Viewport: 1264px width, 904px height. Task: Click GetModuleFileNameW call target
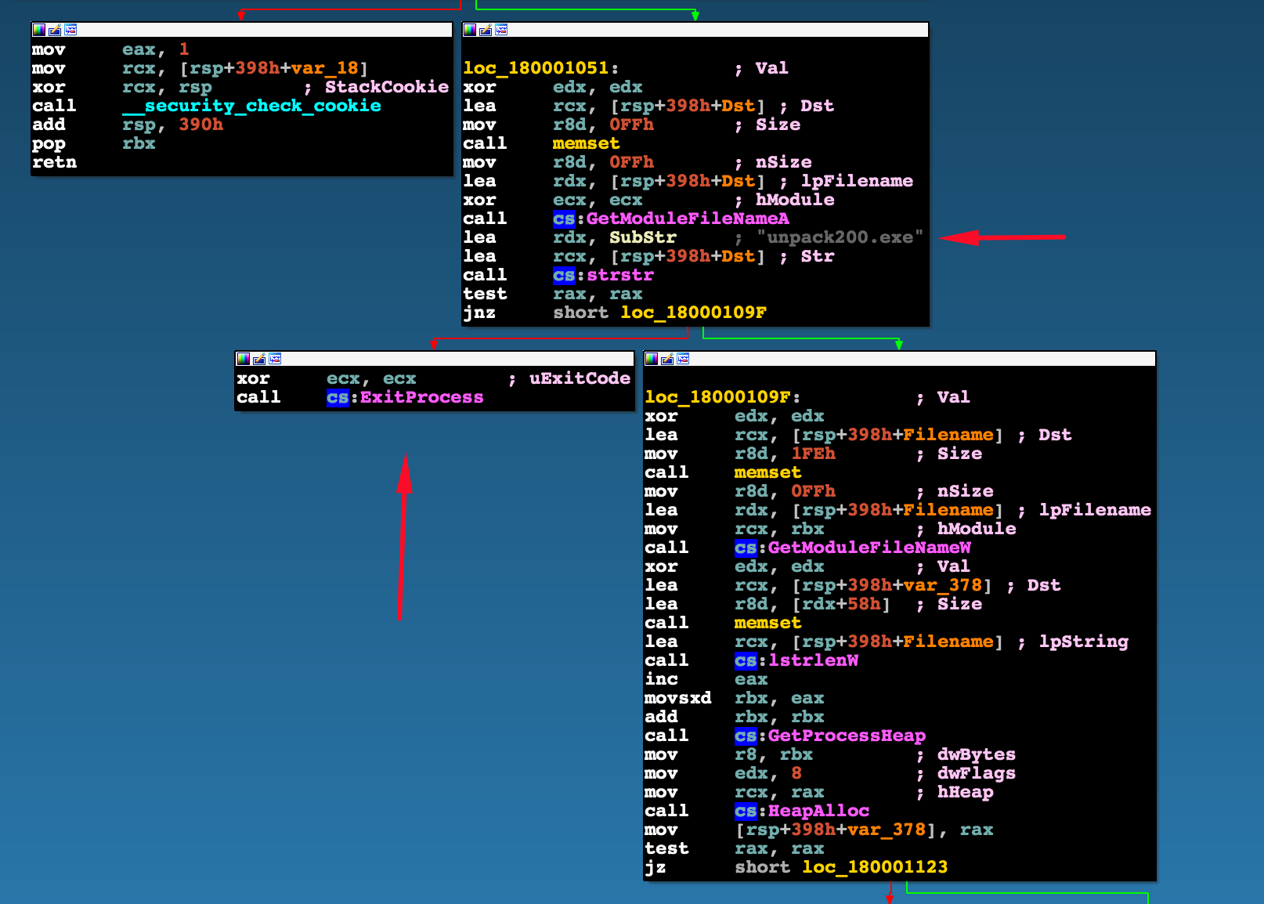[869, 548]
